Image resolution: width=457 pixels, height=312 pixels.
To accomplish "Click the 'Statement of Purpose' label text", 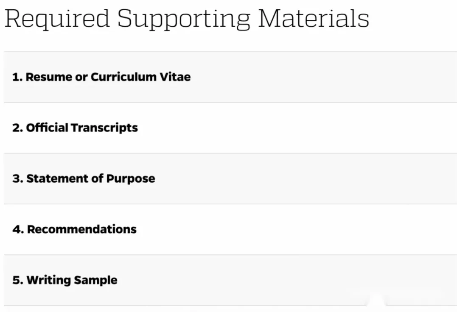I will point(91,178).
